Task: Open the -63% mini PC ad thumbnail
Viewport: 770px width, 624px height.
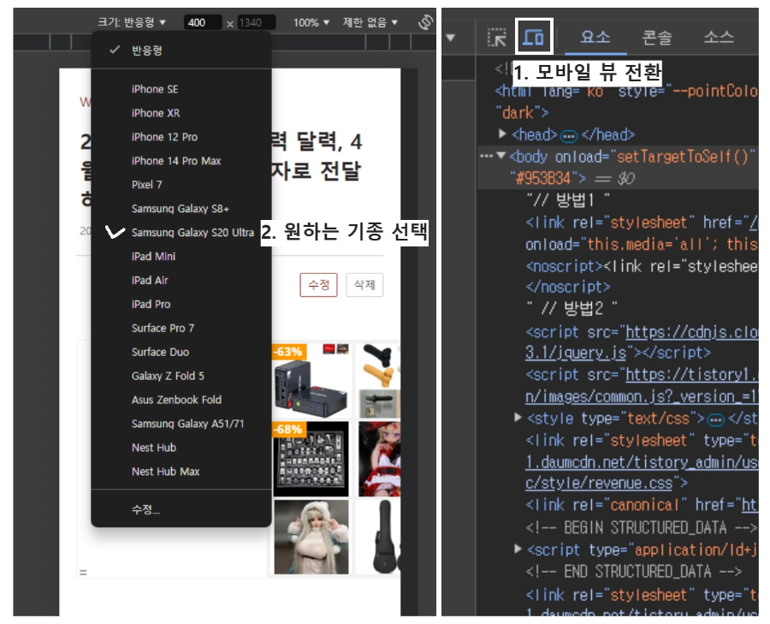Action: click(x=311, y=380)
